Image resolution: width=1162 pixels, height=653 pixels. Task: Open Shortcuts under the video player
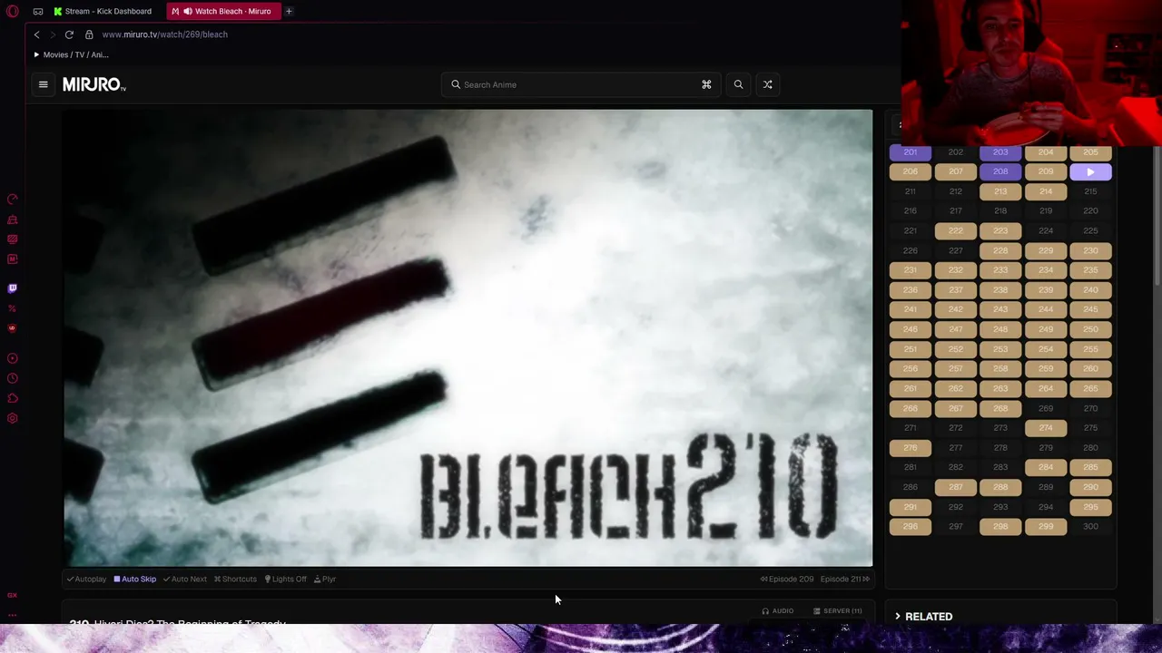click(235, 579)
